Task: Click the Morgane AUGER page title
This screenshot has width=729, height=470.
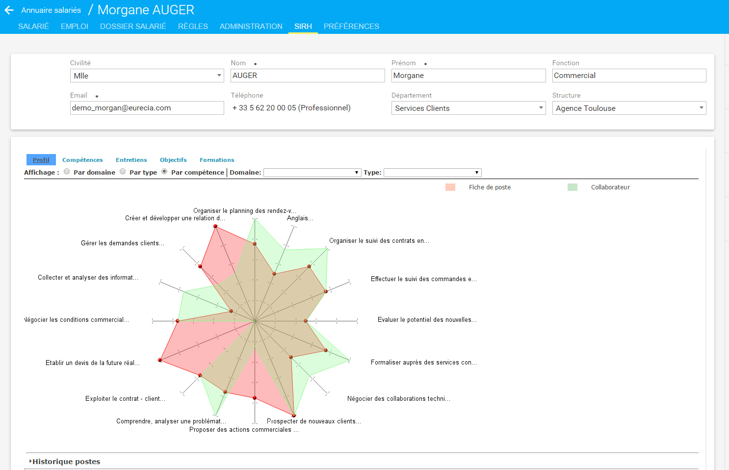Action: pos(146,10)
